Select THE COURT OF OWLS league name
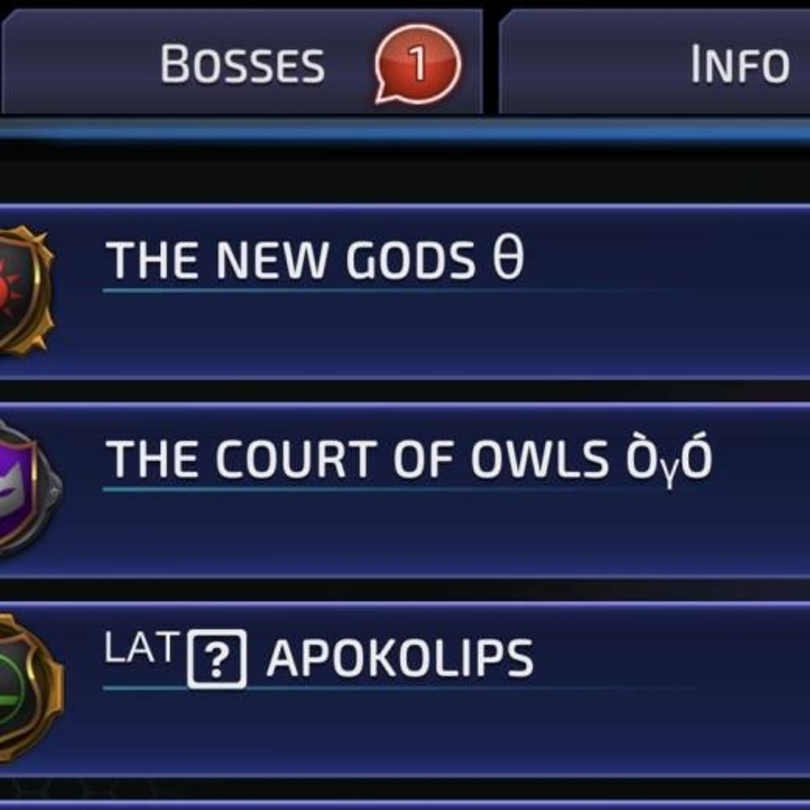Image resolution: width=810 pixels, height=810 pixels. click(x=356, y=459)
